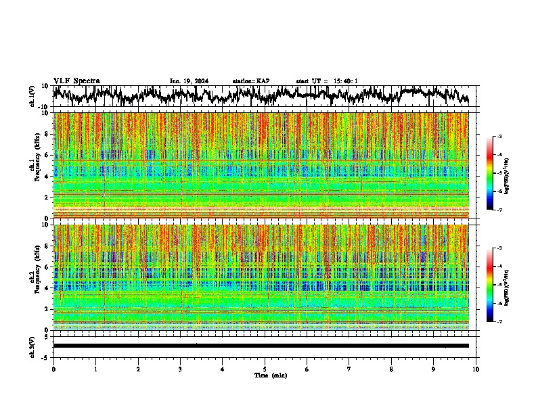Click the time axis tick label "10"
Screen dimensions: 536x414
pyautogui.click(x=476, y=369)
